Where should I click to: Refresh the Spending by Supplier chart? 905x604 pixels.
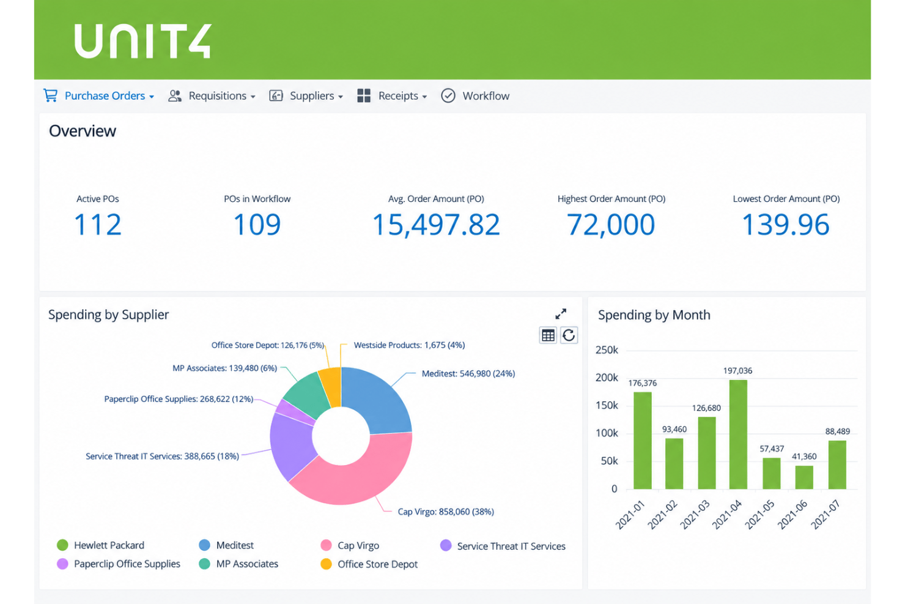point(569,335)
